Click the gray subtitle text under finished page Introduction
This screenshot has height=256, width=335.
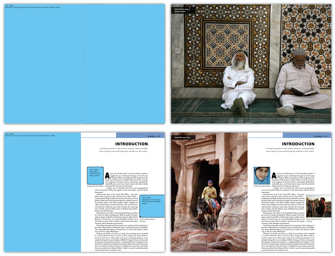pos(290,150)
